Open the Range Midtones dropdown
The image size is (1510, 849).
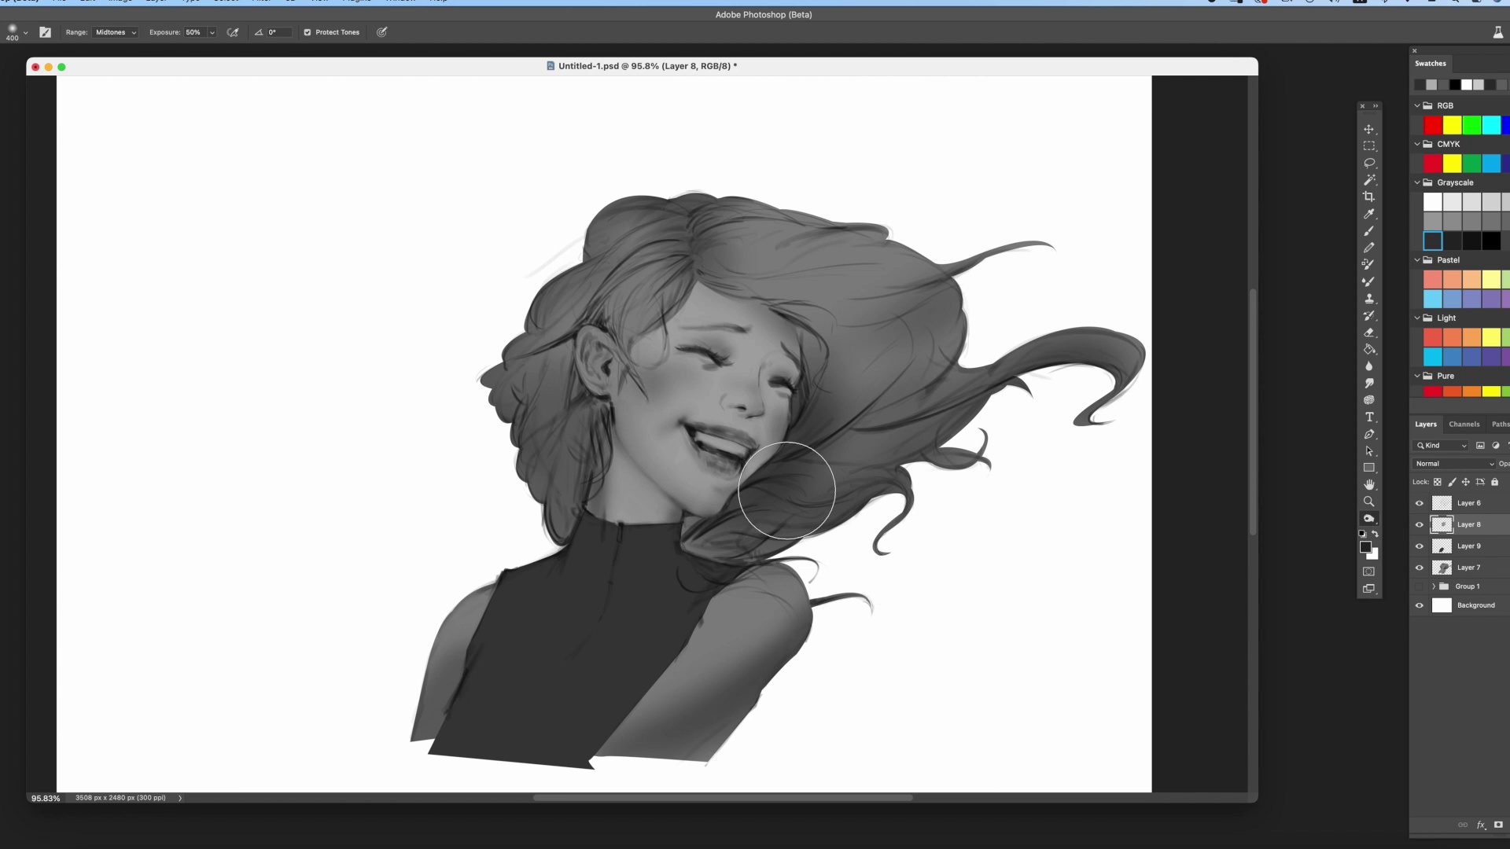click(x=116, y=32)
